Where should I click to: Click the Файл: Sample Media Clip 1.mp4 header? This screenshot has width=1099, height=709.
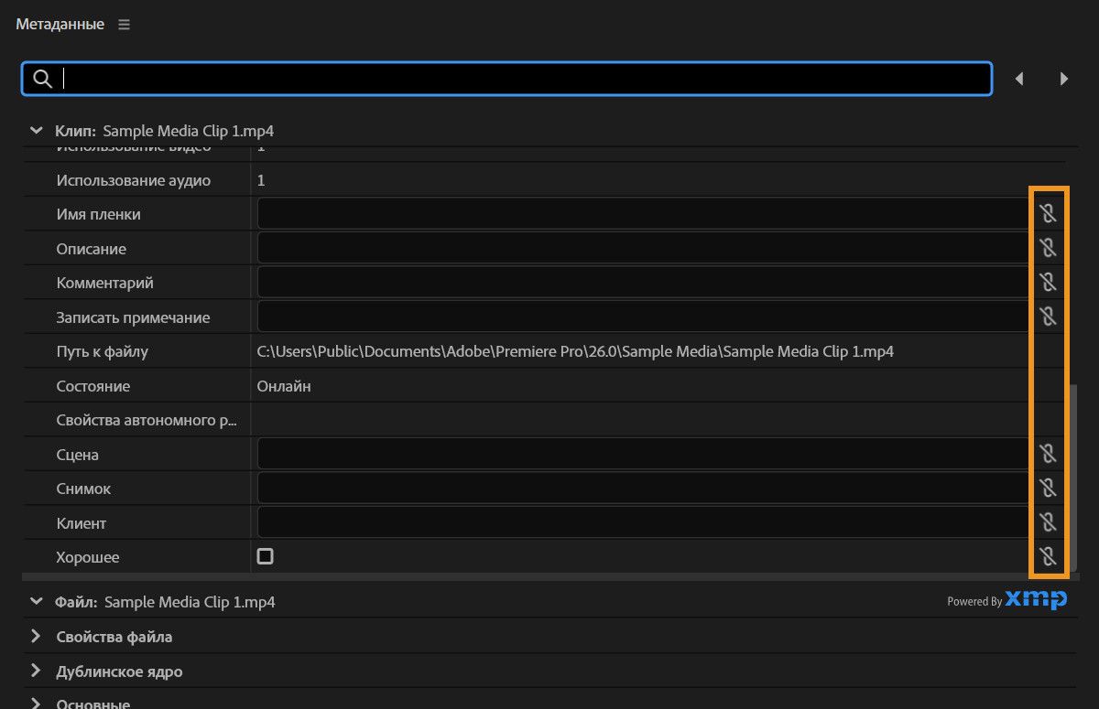165,602
